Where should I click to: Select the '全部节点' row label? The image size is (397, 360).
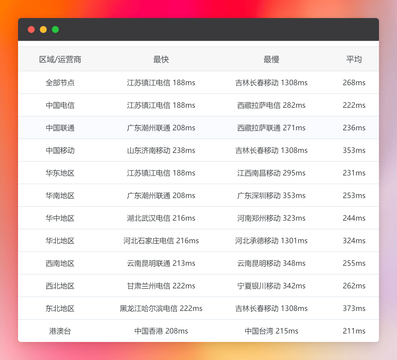click(60, 82)
